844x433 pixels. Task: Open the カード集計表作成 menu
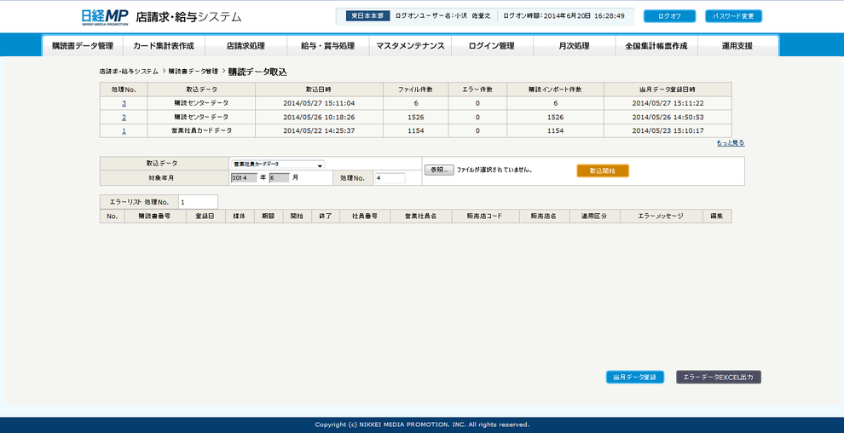point(164,46)
